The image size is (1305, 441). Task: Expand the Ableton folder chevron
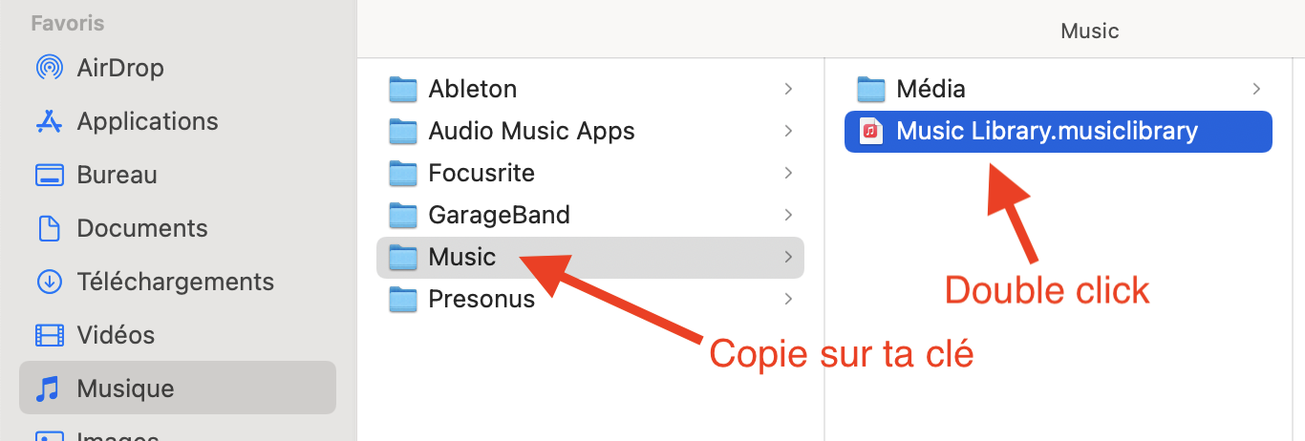coord(788,89)
